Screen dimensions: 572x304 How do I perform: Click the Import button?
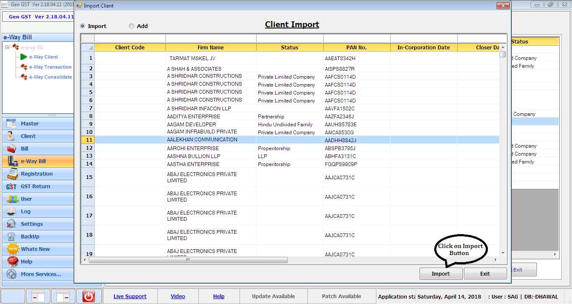[441, 273]
